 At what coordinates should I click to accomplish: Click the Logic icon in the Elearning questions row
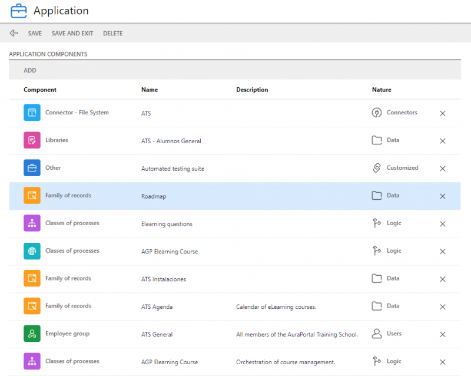377,223
